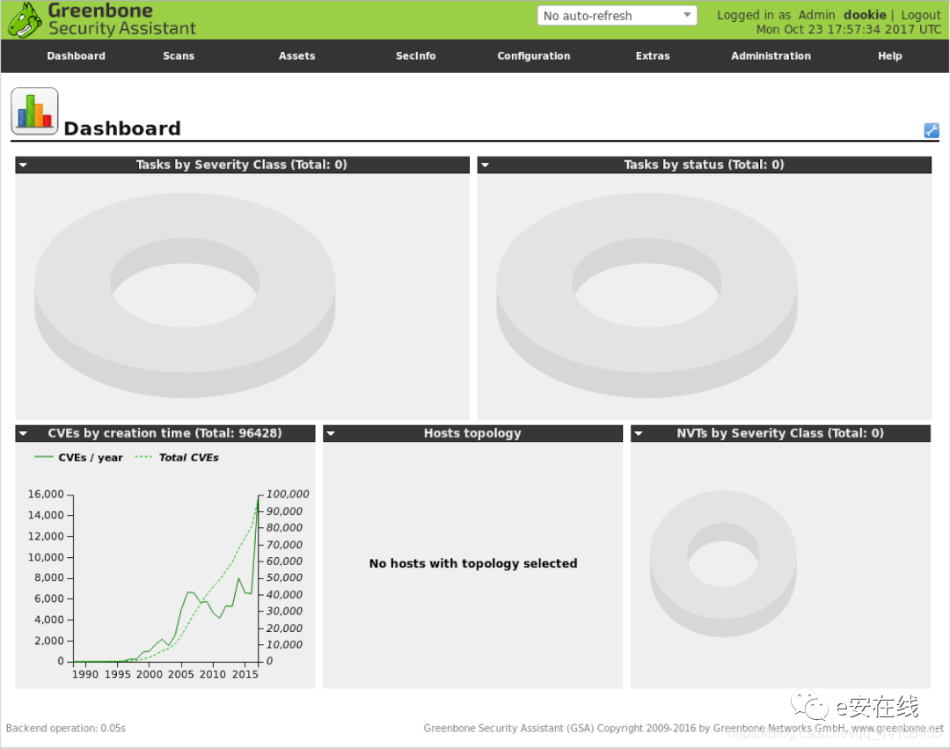
Task: Click 'No hosts with topology selected' text
Action: click(x=473, y=563)
